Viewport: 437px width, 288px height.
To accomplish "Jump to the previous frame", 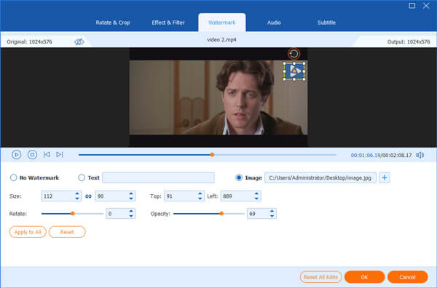I will coord(47,154).
